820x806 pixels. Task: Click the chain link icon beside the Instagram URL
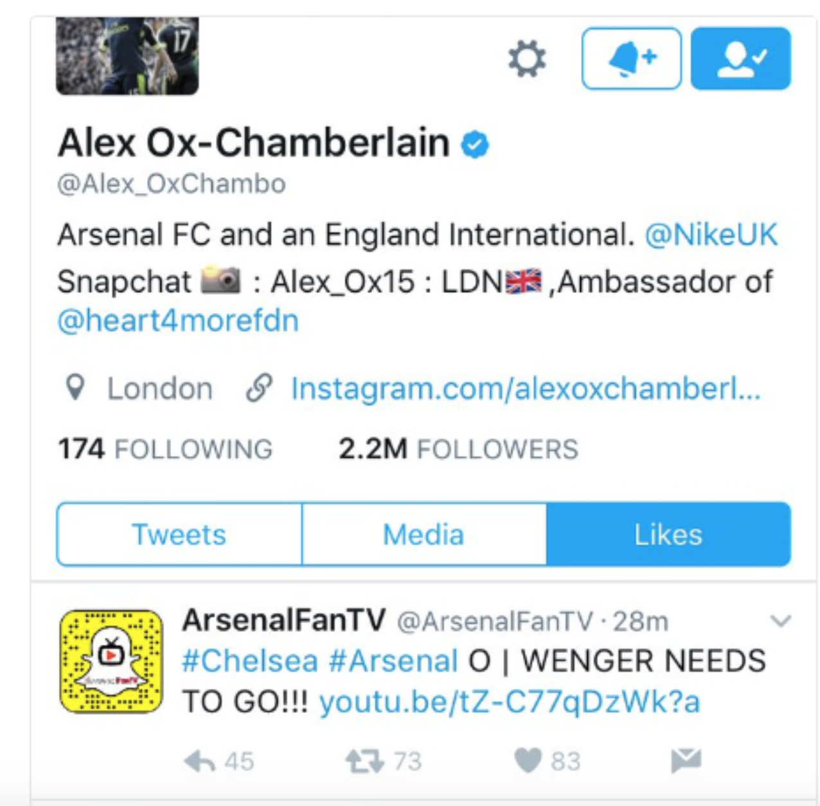[259, 388]
